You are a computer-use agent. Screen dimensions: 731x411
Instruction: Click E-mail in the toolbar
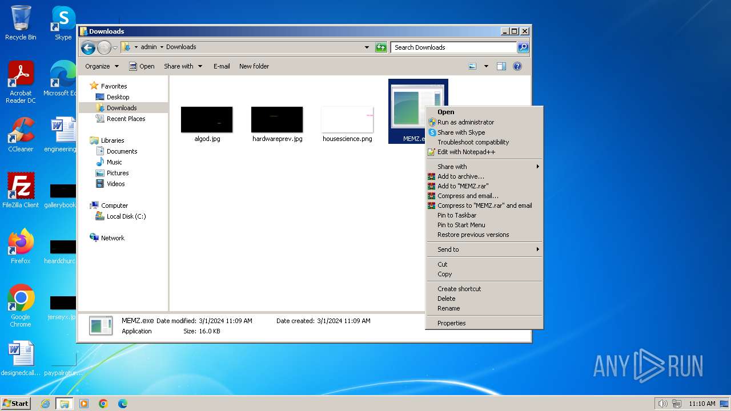click(222, 66)
